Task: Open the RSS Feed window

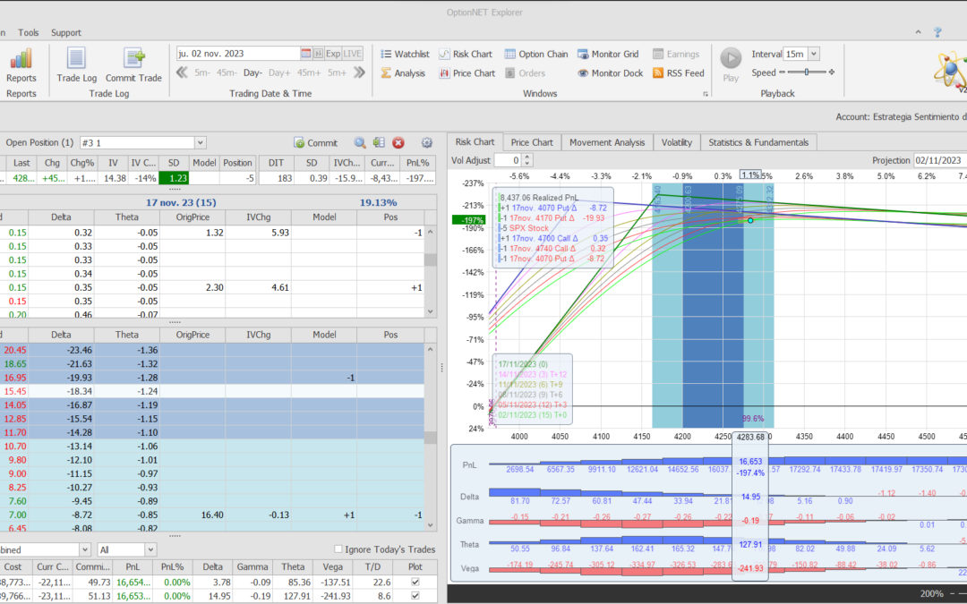Action: coord(678,73)
